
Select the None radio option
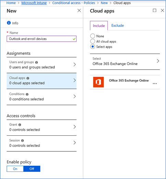click(92, 36)
